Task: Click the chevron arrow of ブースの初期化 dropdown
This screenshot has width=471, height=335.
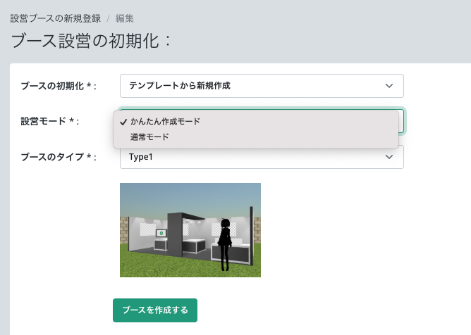Action: point(389,86)
